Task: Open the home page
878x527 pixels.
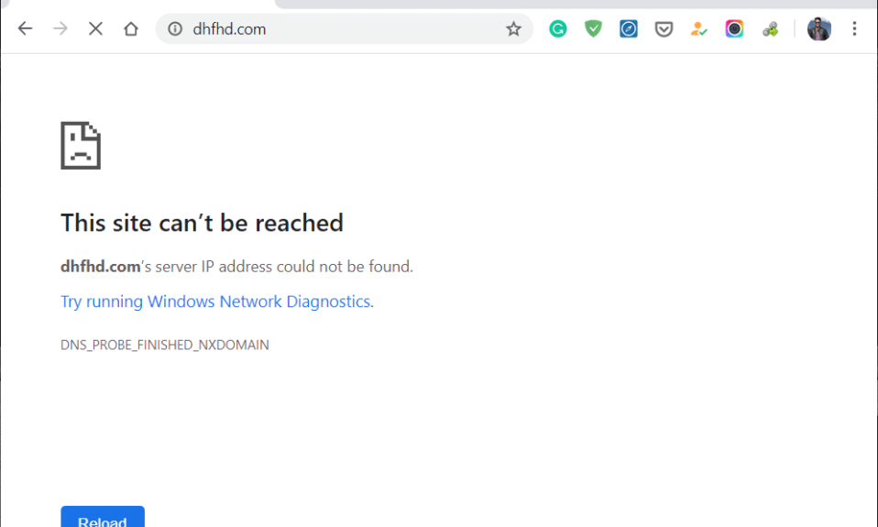Action: (x=131, y=28)
